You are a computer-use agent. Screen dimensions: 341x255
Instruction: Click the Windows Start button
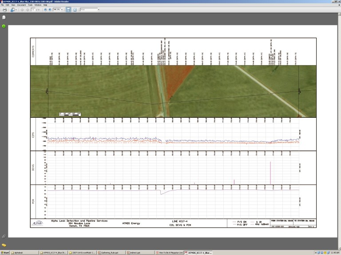[5, 253]
